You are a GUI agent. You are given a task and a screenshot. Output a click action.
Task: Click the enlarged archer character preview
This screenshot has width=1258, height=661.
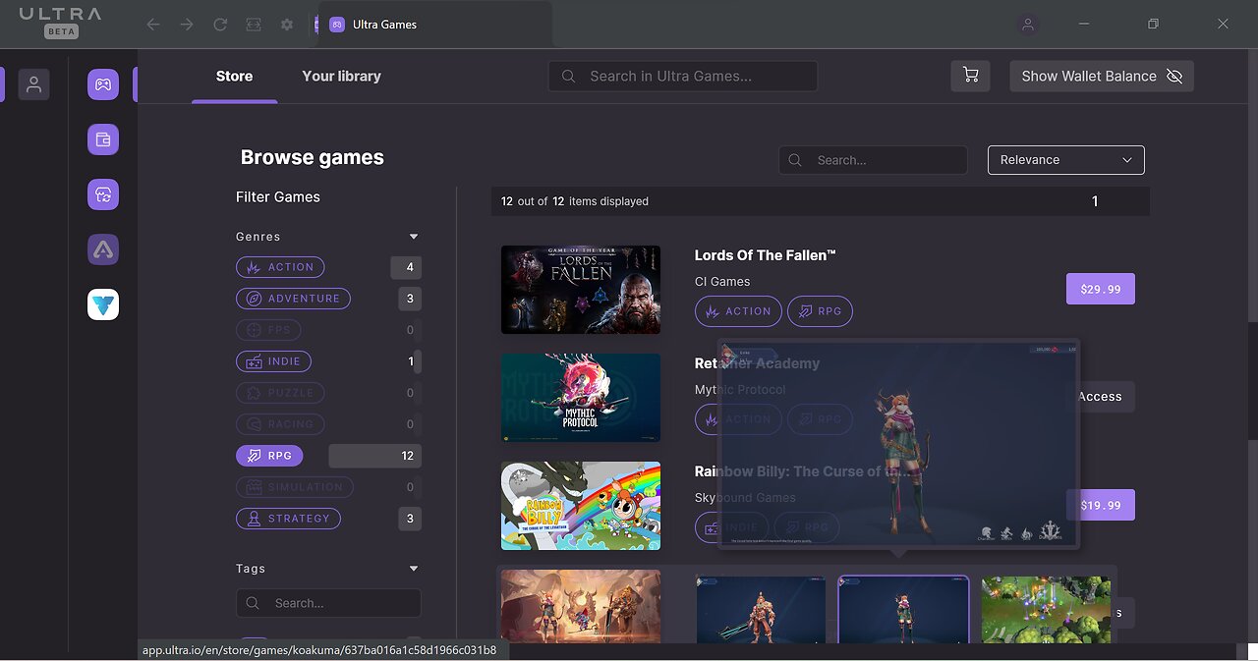[x=898, y=444]
